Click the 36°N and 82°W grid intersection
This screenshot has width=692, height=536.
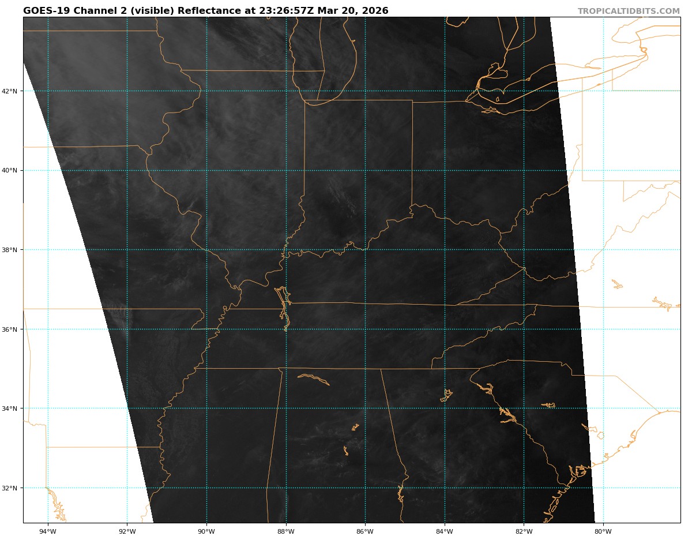click(524, 329)
